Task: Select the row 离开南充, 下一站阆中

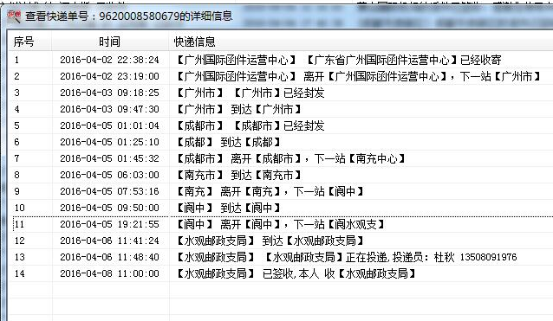Action: pos(281,191)
